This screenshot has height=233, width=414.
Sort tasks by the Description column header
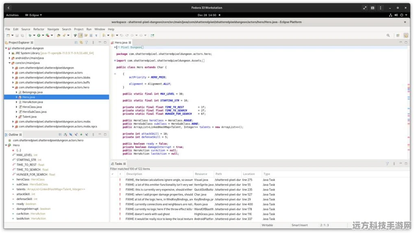coord(134,174)
